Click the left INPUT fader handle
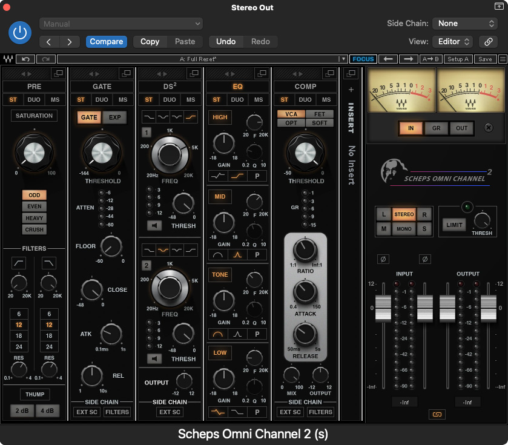The width and height of the screenshot is (508, 445). pyautogui.click(x=381, y=309)
